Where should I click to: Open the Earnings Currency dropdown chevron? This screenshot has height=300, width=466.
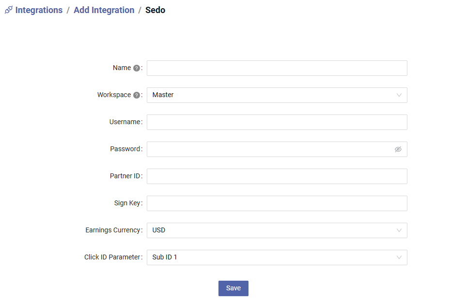coord(399,230)
